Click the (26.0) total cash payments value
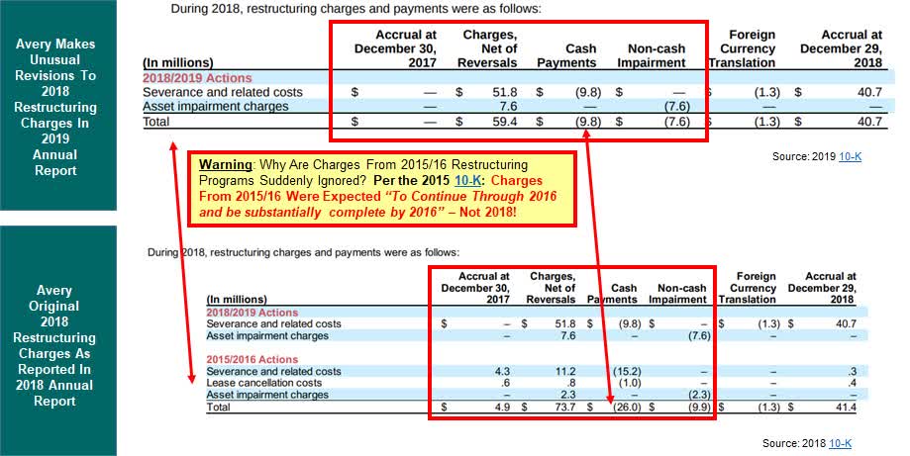 [x=627, y=408]
